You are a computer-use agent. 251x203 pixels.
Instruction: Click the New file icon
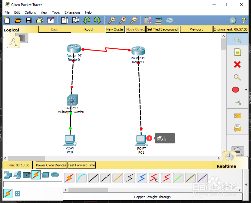coord(7,20)
